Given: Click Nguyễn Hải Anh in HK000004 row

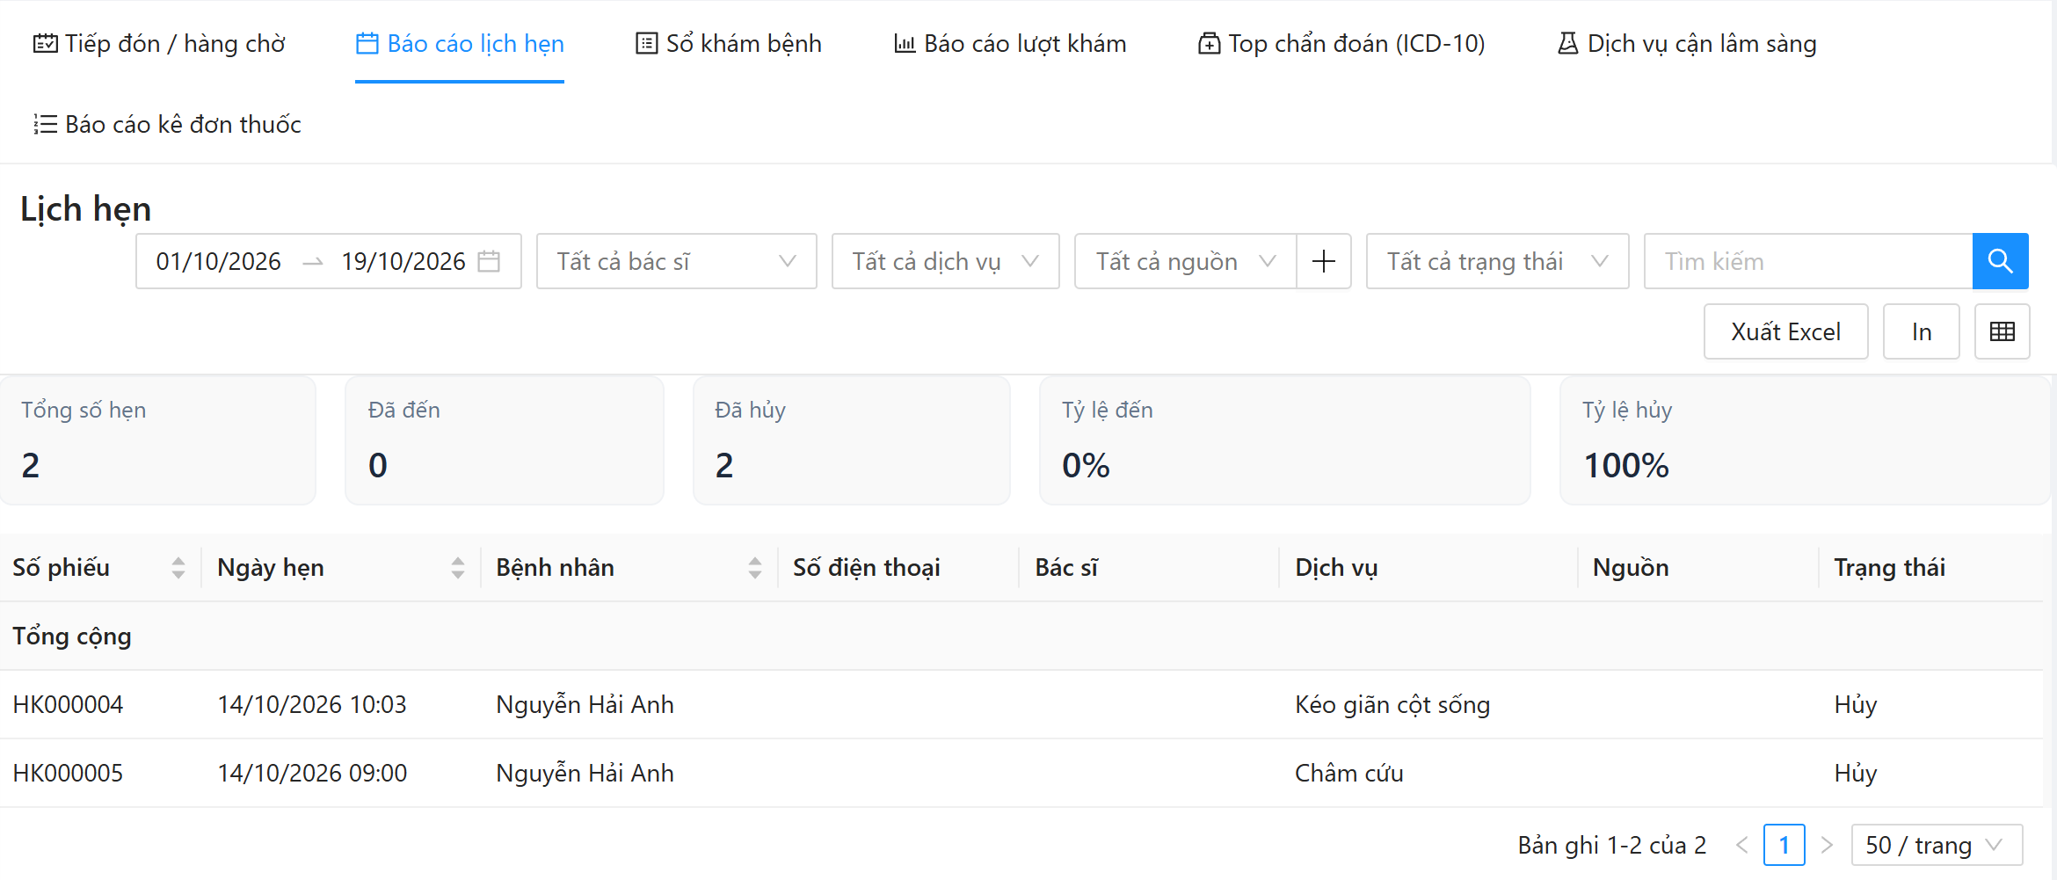Looking at the screenshot, I should (585, 704).
